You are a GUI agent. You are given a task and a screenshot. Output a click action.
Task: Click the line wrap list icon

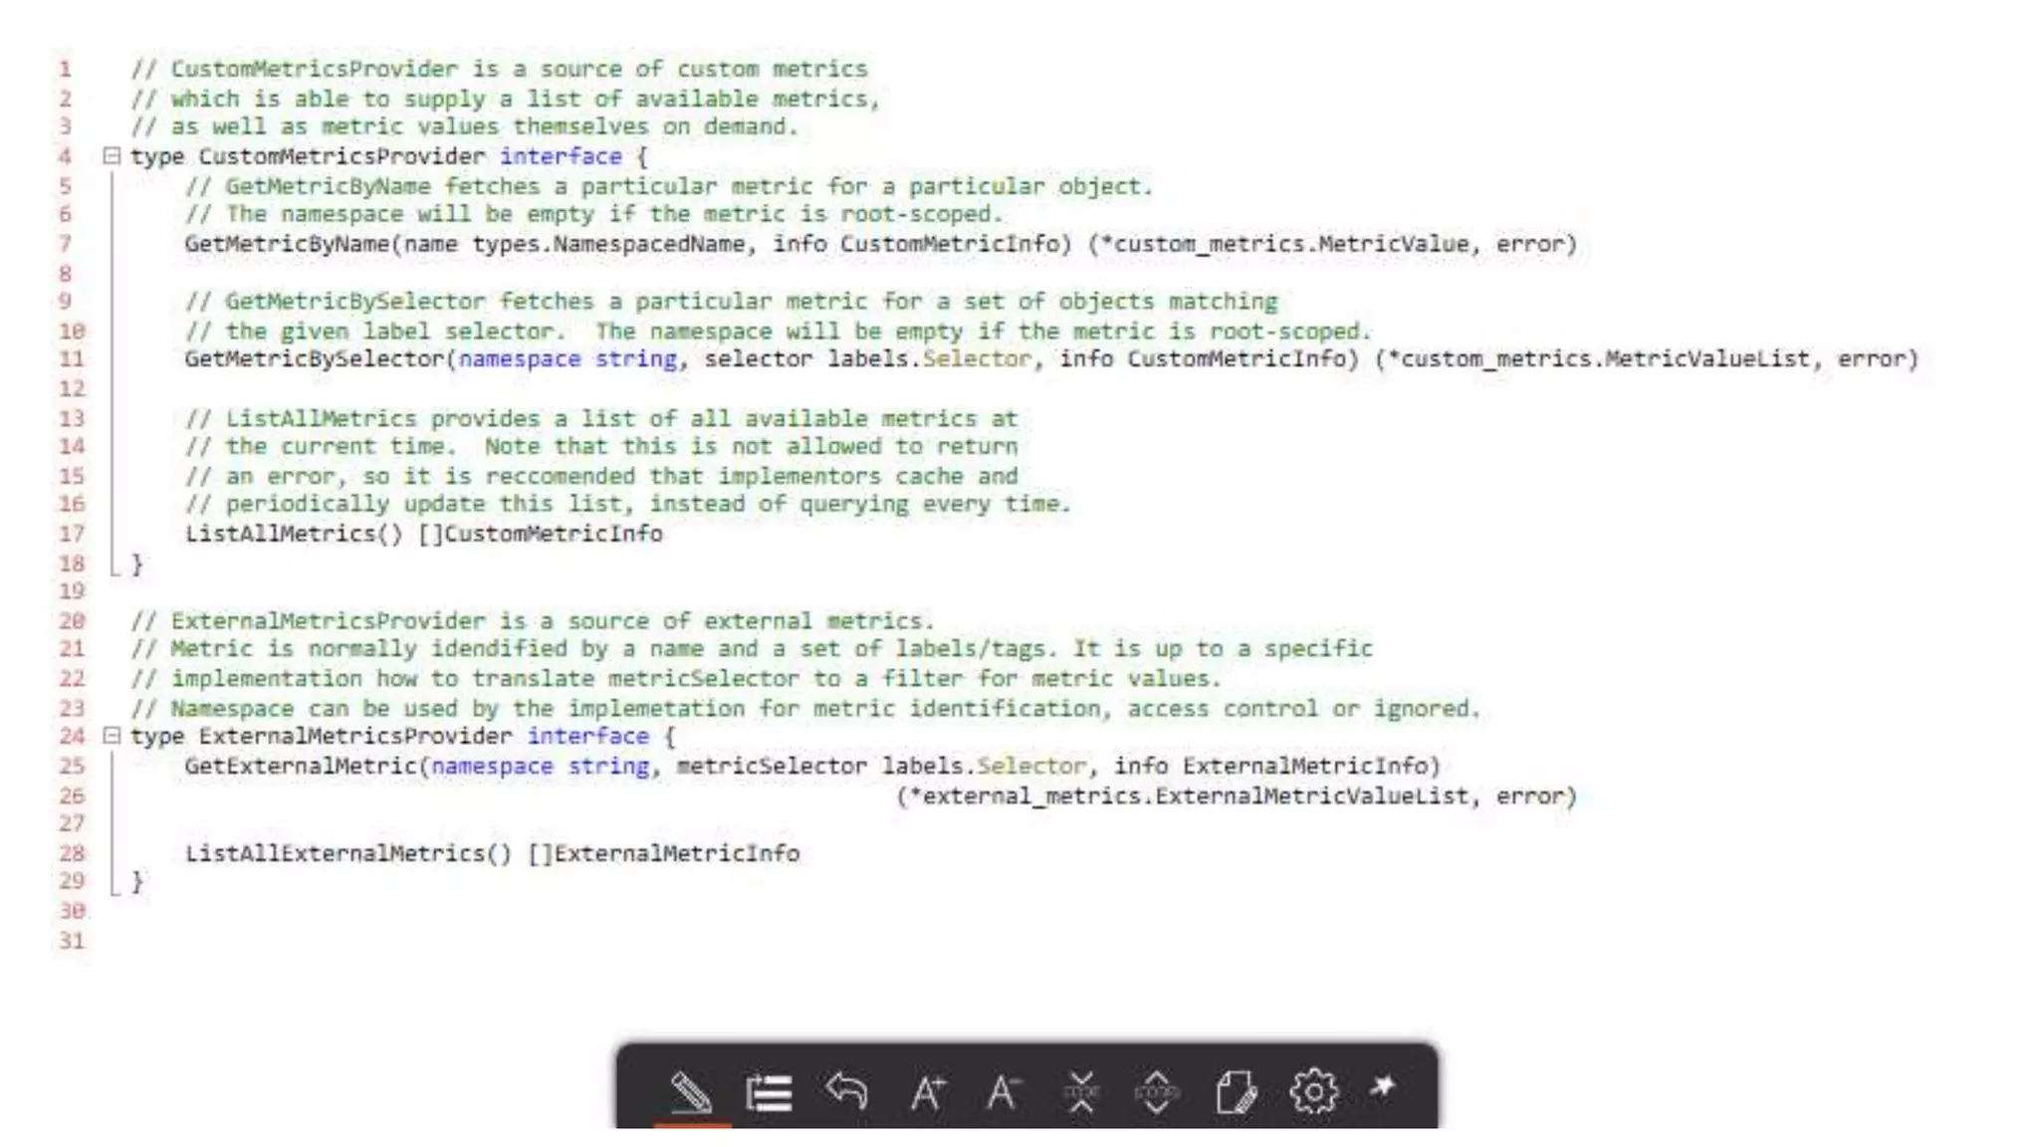point(769,1092)
